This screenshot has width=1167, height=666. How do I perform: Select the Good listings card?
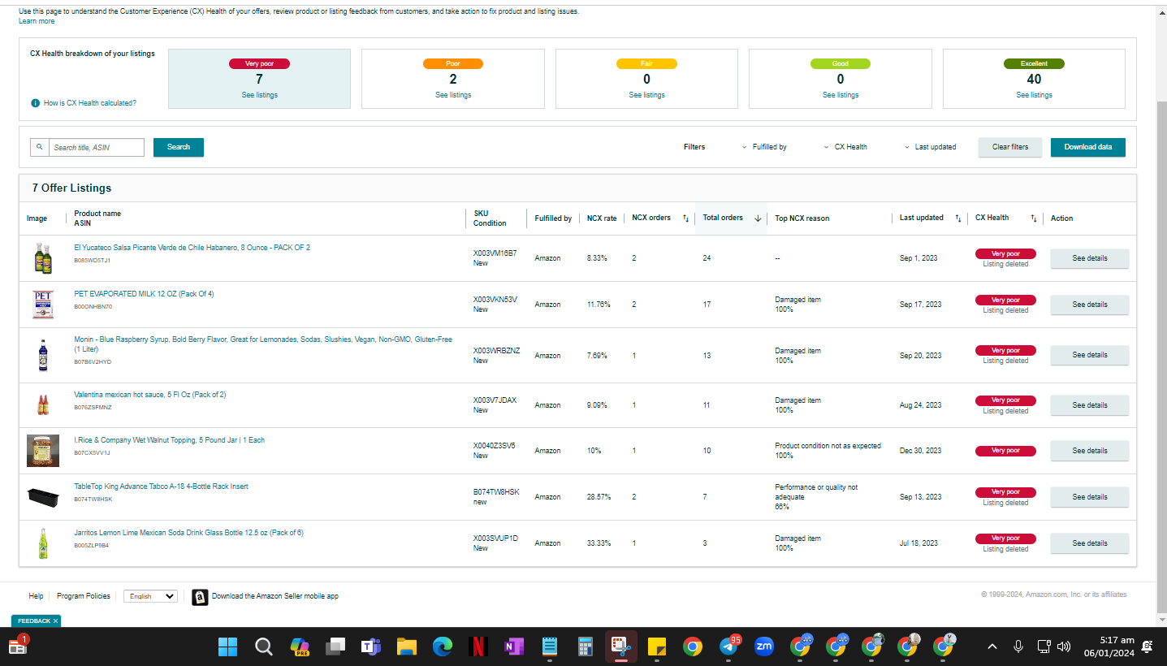[841, 79]
